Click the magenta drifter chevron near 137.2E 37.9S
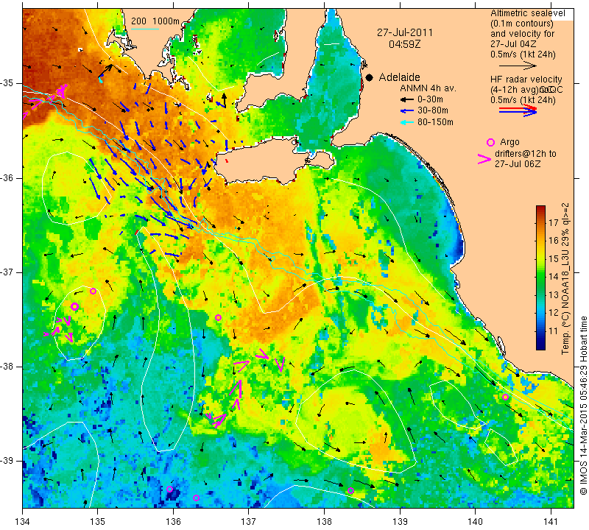Image resolution: width=589 pixels, height=530 pixels. (x=262, y=354)
